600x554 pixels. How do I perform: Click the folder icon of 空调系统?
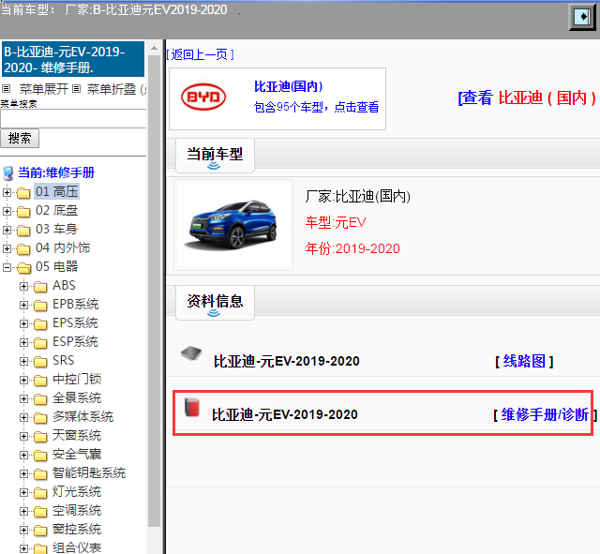point(40,512)
